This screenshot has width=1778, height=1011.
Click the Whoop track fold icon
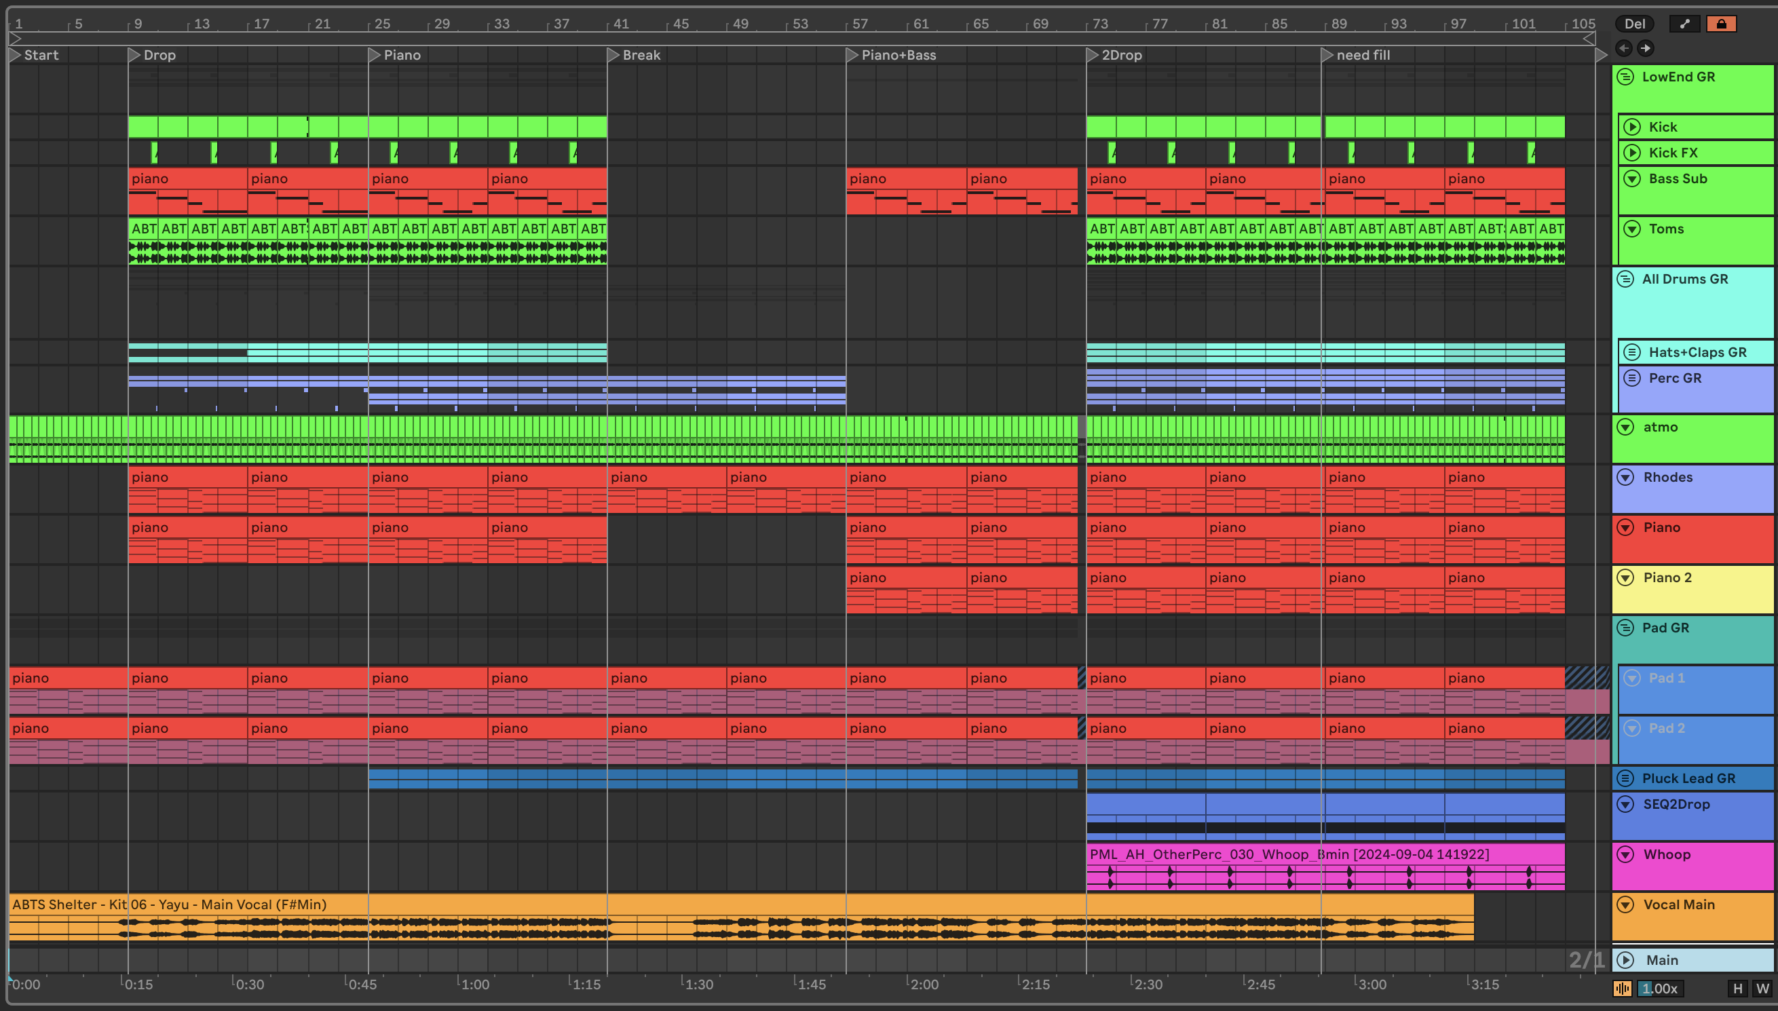(1625, 854)
